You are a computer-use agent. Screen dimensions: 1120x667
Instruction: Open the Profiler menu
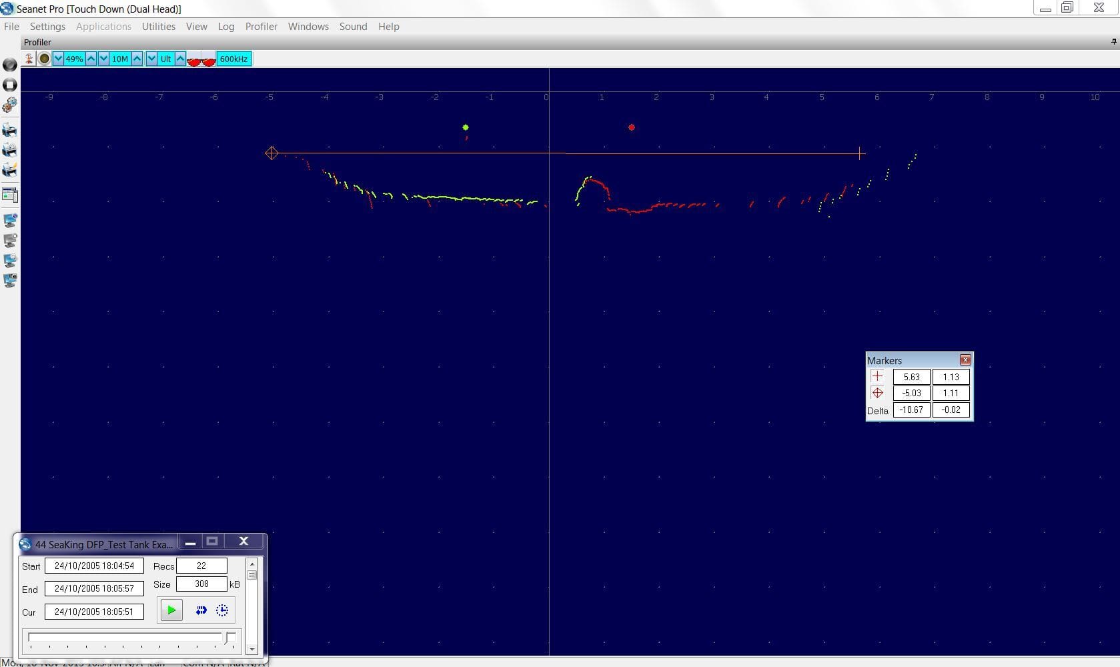[261, 27]
